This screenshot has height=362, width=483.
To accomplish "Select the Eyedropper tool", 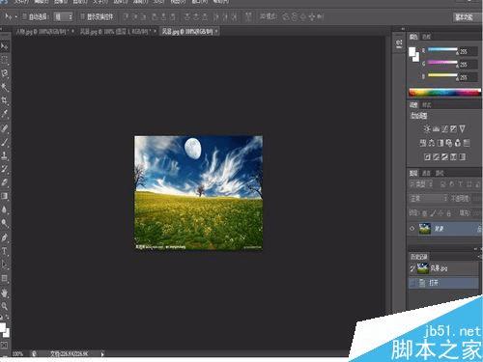I will (x=5, y=113).
